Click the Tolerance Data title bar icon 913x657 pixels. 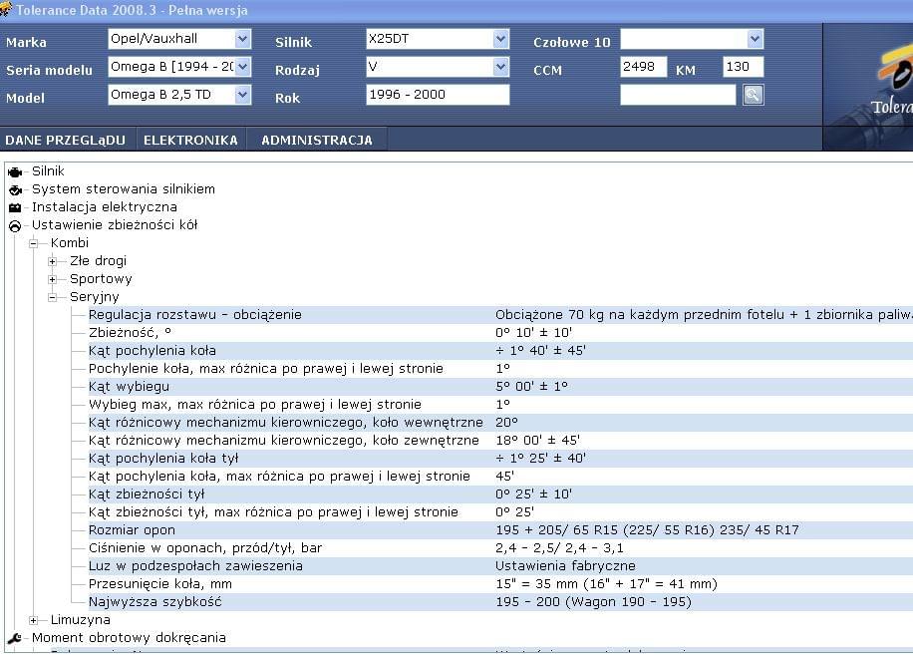[x=6, y=9]
